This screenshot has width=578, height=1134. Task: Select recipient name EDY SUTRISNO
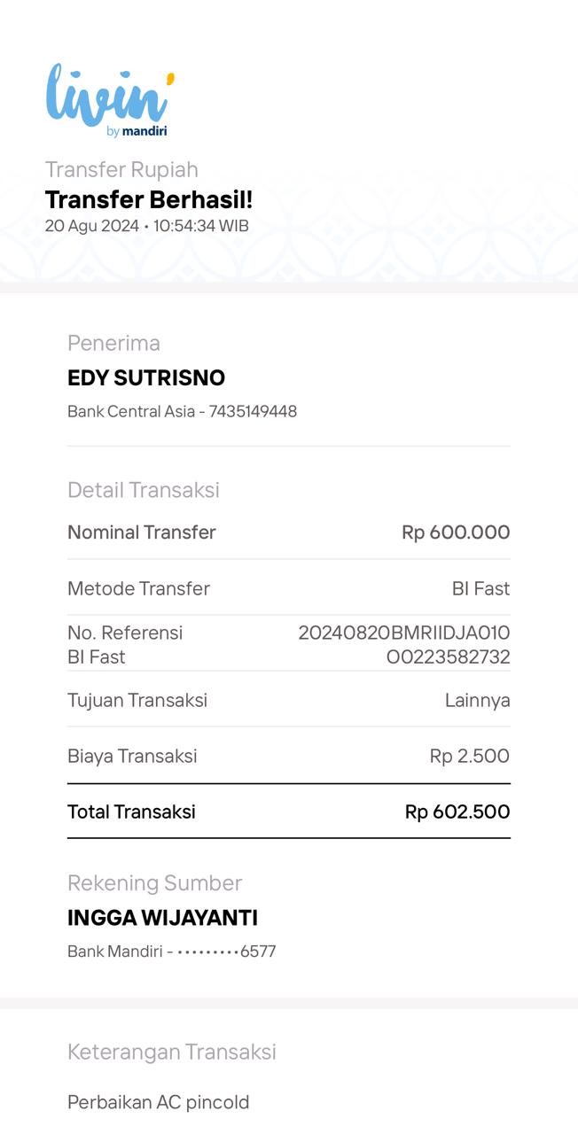point(146,378)
